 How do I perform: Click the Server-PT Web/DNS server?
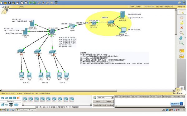pos(122,15)
